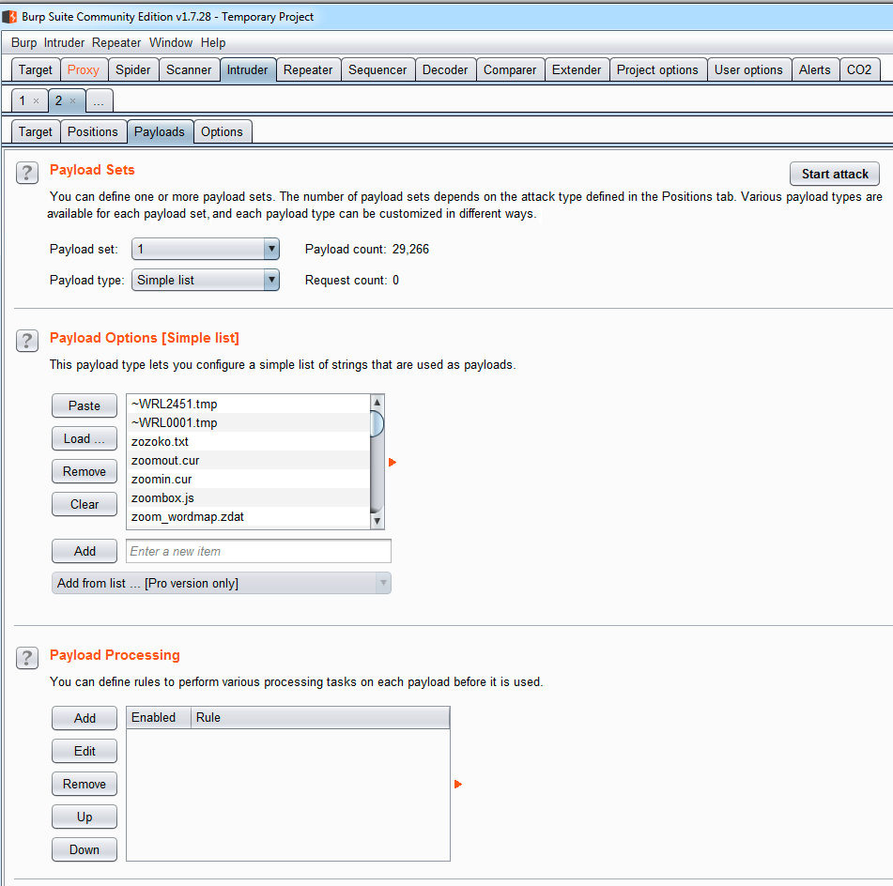Click orange arrow beside payload list
Image resolution: width=893 pixels, height=886 pixels.
click(393, 462)
